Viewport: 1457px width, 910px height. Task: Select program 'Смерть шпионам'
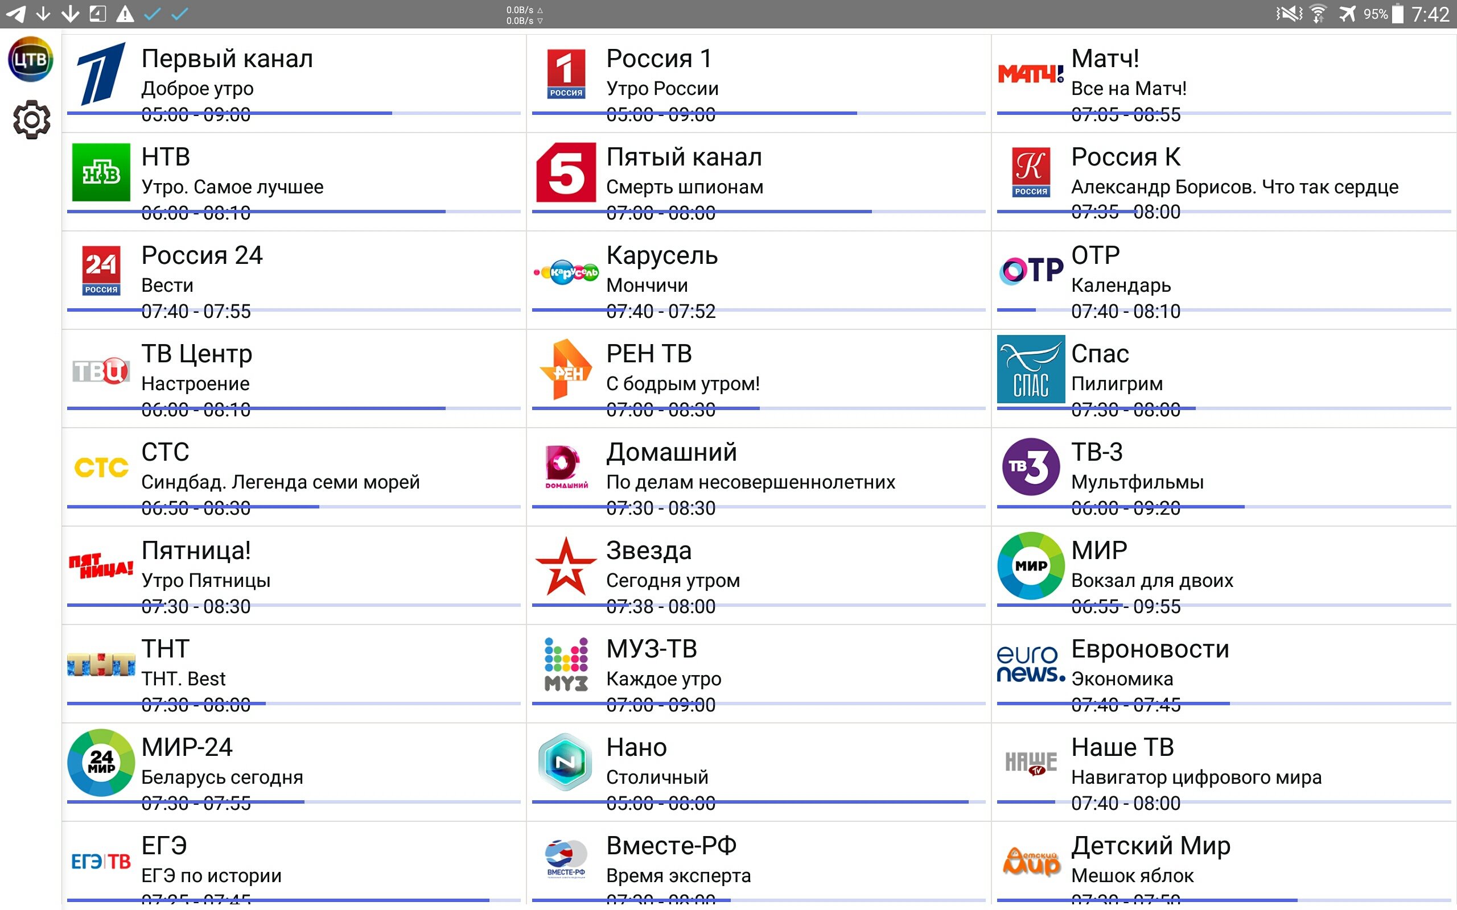pyautogui.click(x=685, y=187)
